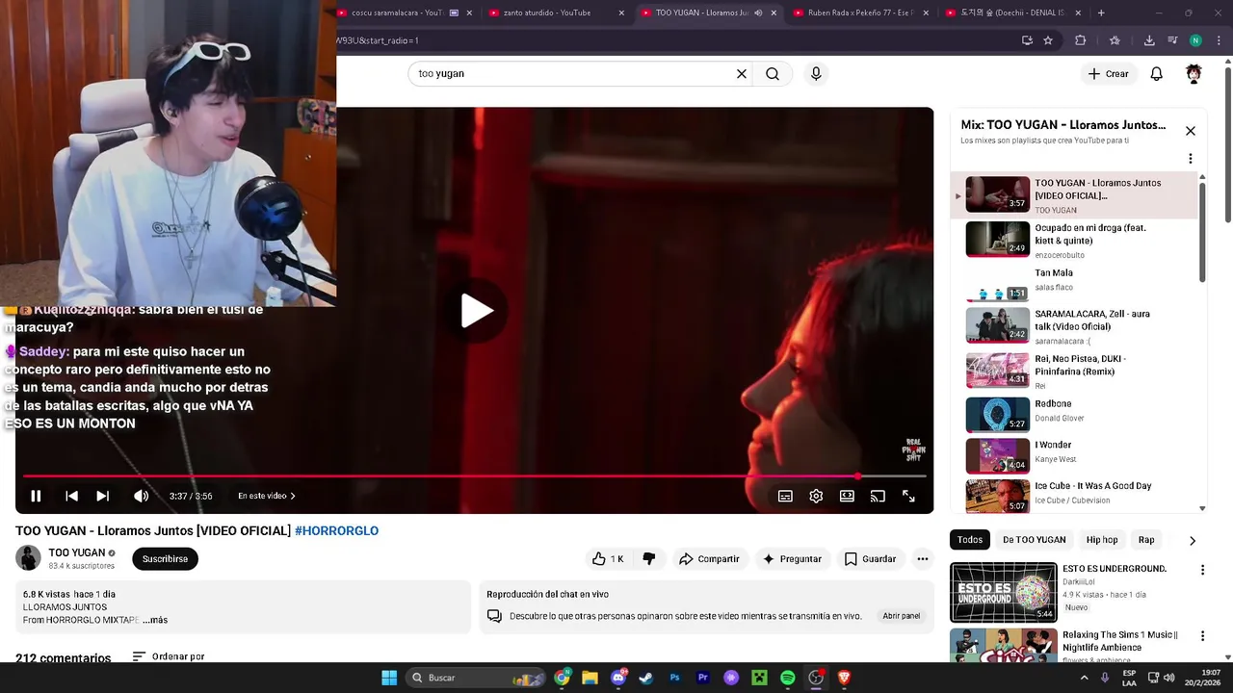Select 'Redbone' by Donald Glover
1233x693 pixels.
pos(1074,415)
